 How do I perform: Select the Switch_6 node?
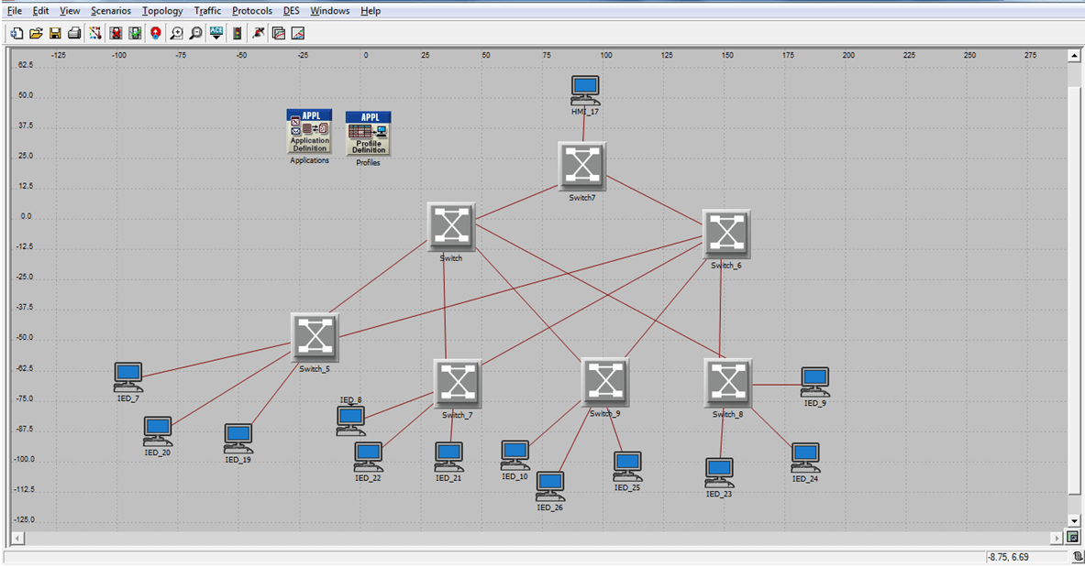[726, 234]
